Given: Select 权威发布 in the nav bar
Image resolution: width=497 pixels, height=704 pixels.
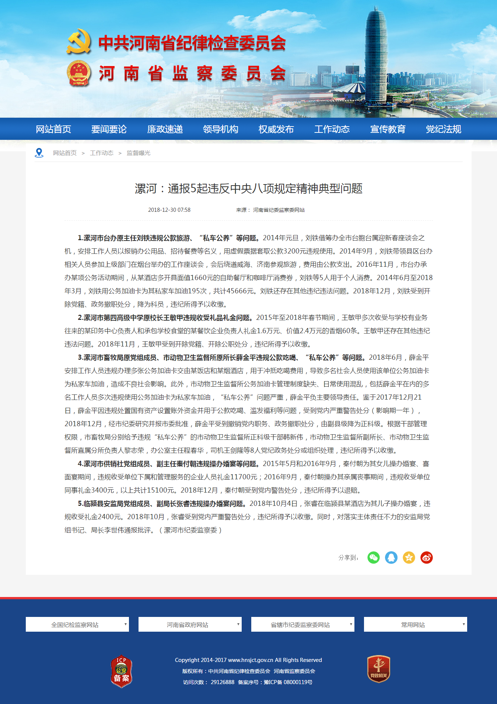Looking at the screenshot, I should coord(276,129).
